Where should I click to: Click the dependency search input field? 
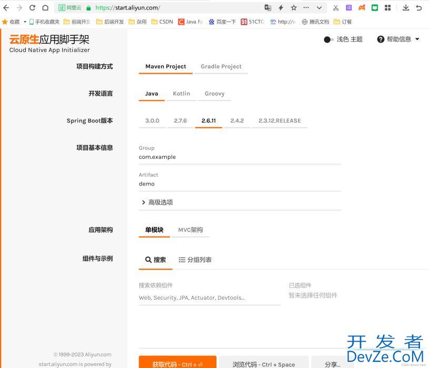(x=209, y=298)
